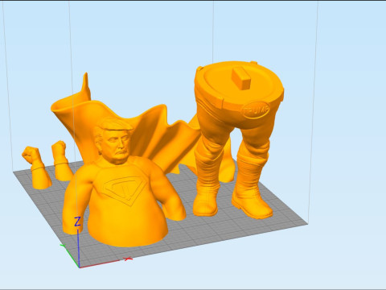386x290 pixels.
Task: Select the leftmost clenched fist model
Action: pos(36,168)
